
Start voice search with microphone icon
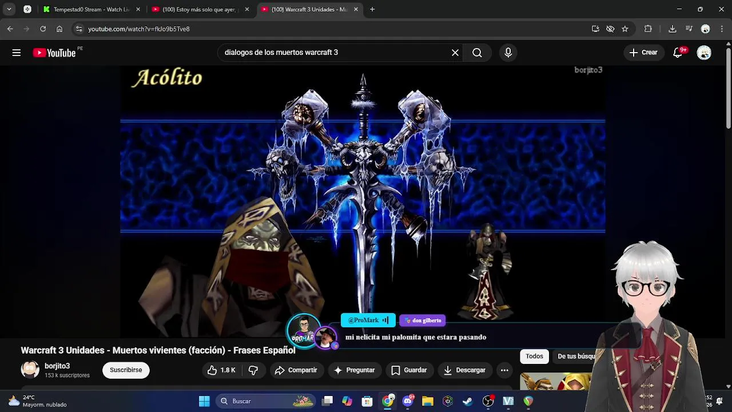[508, 53]
